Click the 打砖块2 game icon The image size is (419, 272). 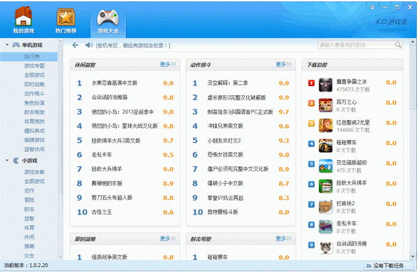pos(326,207)
